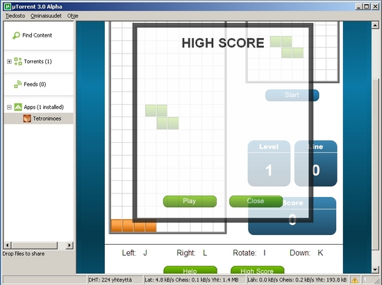
Task: Click the Start button
Action: pyautogui.click(x=292, y=95)
